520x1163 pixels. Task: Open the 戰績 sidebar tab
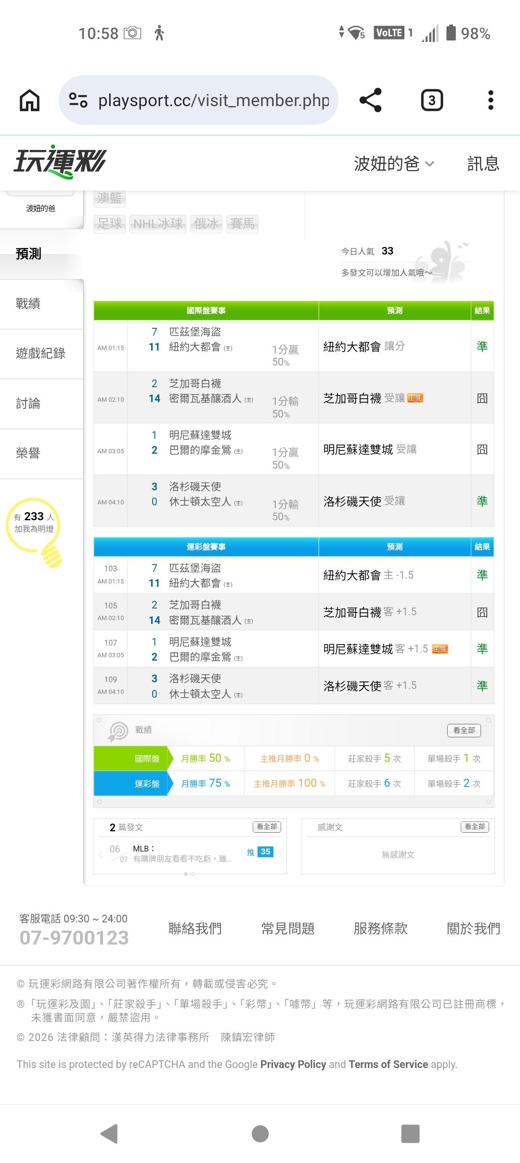[x=28, y=304]
